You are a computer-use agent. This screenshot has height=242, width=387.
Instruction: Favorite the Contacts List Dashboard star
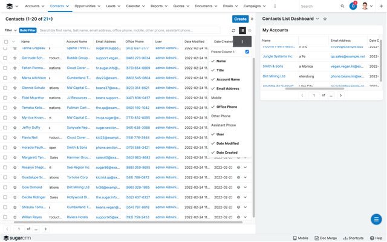click(325, 19)
